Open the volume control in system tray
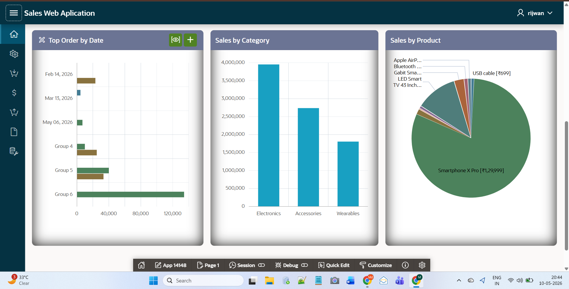 point(519,280)
